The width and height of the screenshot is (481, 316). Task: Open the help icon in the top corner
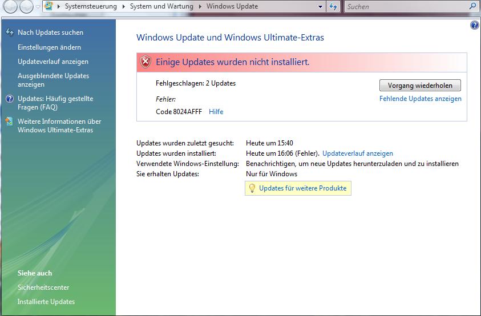[474, 25]
